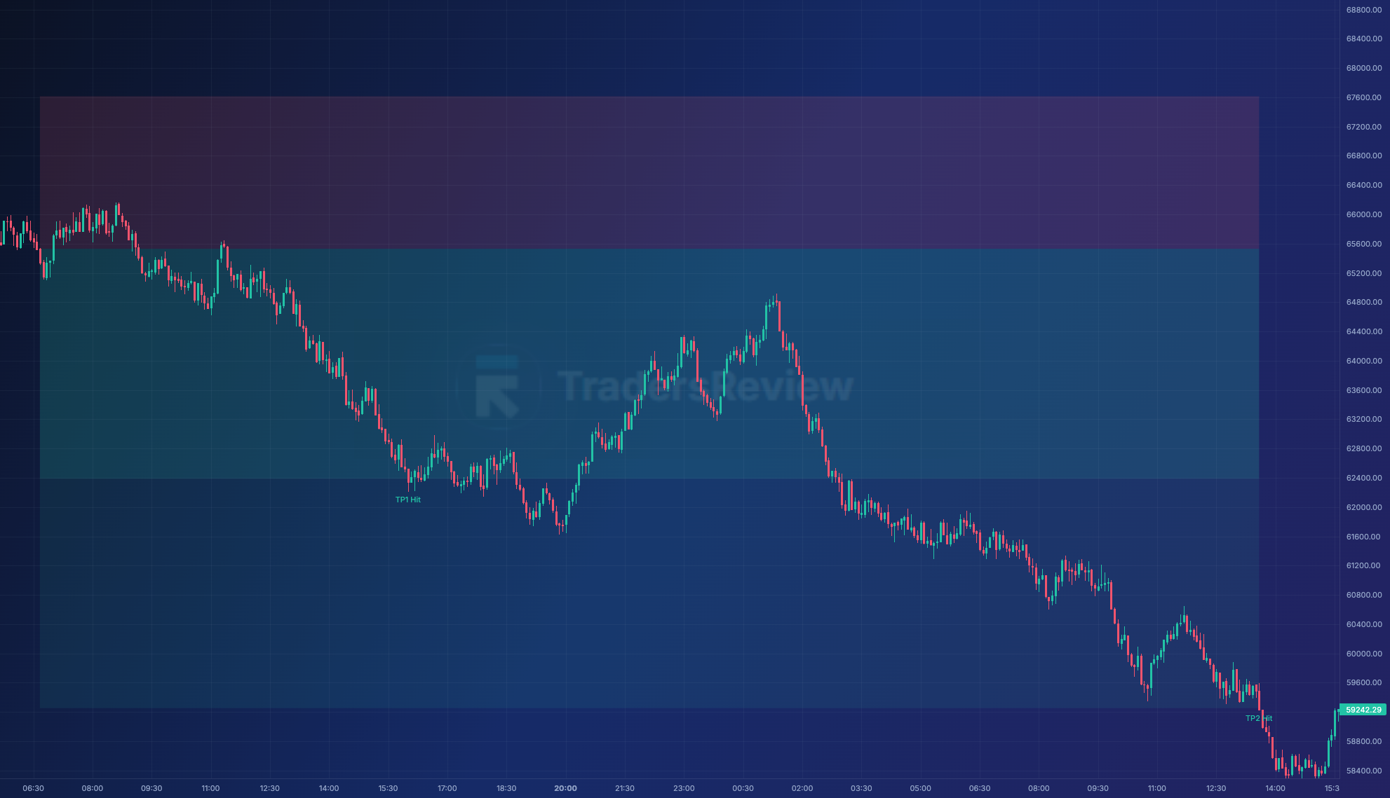Viewport: 1390px width, 798px height.
Task: Click the TP1 Hit marker label
Action: tap(408, 500)
